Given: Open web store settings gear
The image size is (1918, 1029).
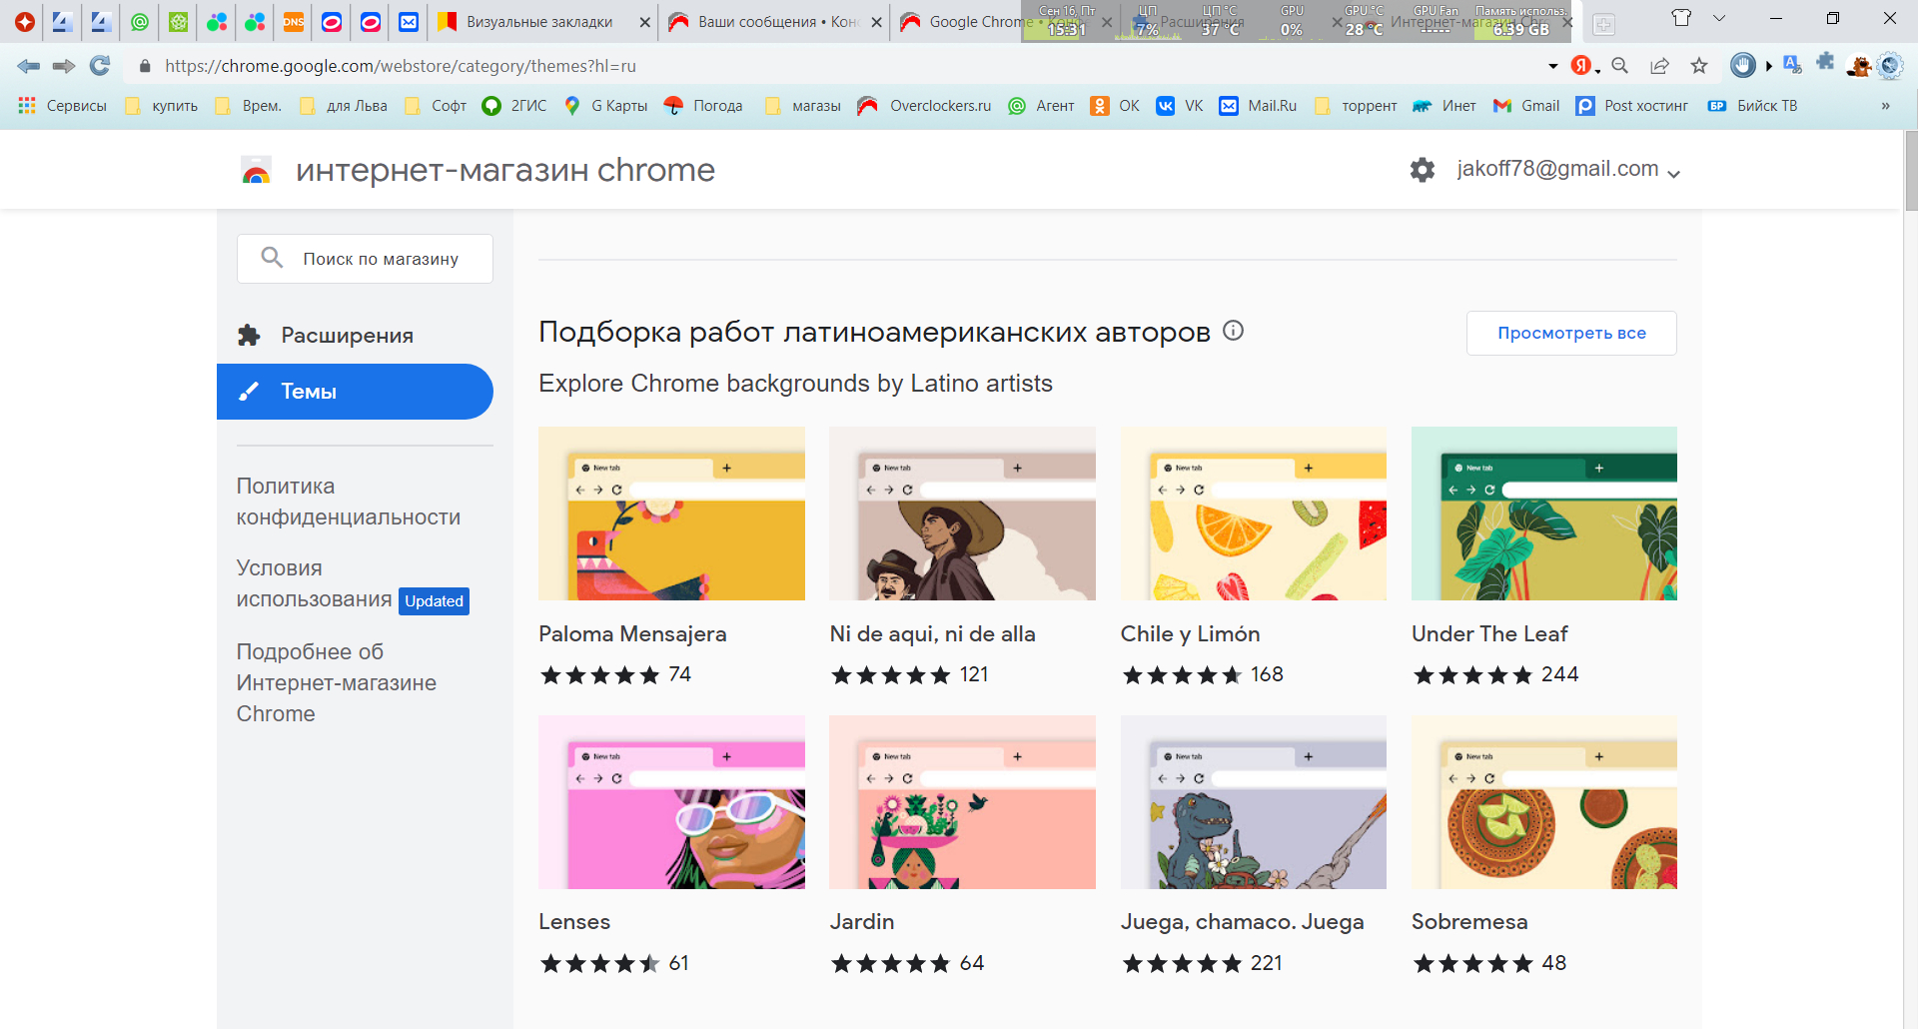Looking at the screenshot, I should pyautogui.click(x=1422, y=170).
